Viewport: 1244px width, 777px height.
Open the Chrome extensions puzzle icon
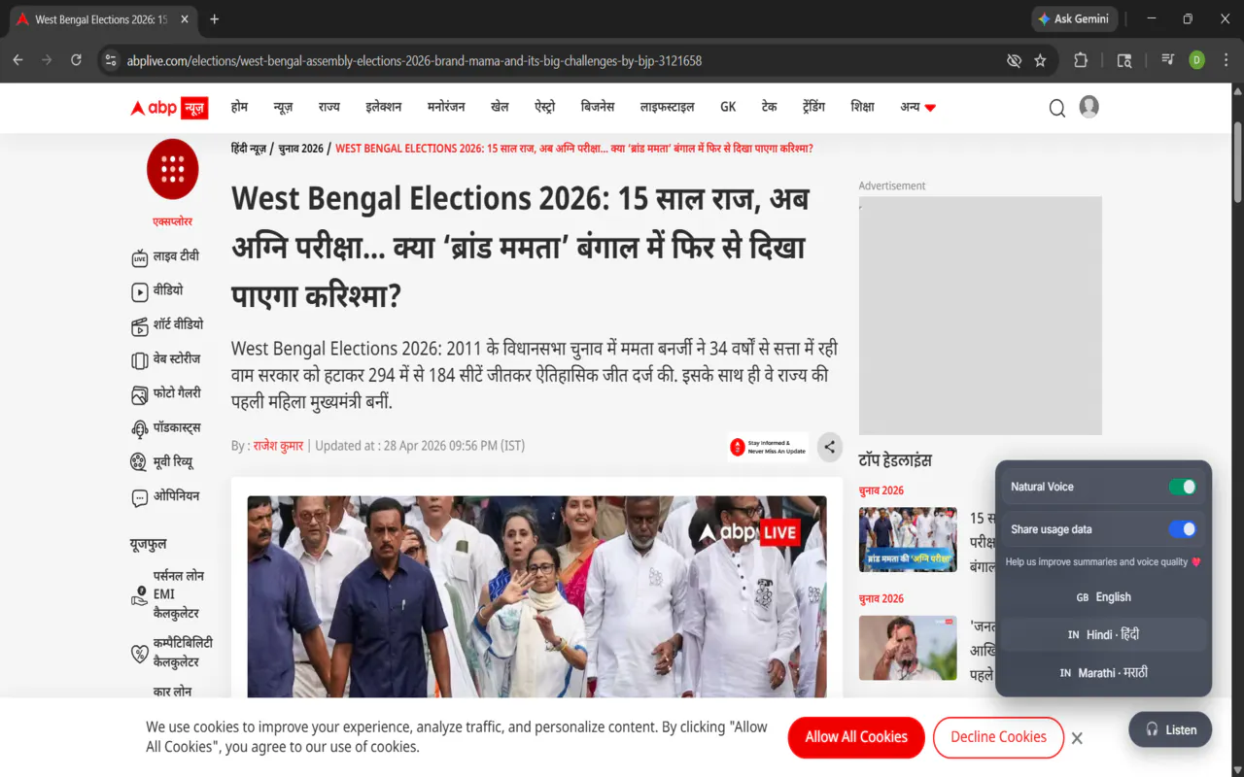(1081, 60)
